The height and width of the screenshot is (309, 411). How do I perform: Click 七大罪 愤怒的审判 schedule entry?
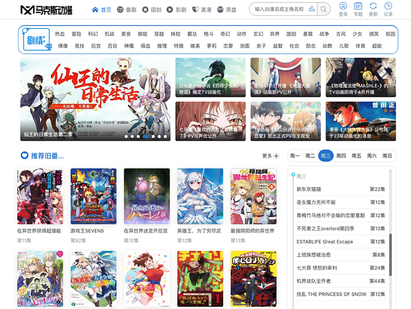click(316, 268)
